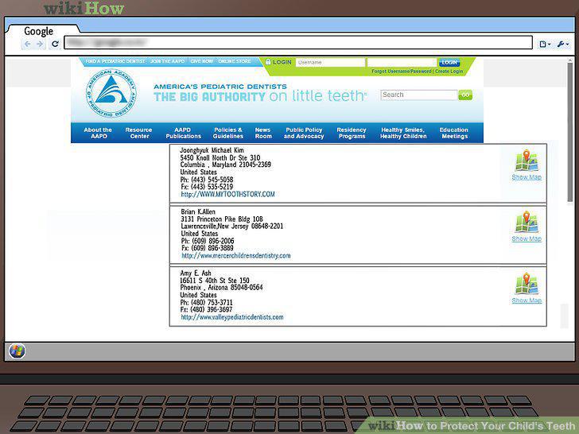Screen dimensions: 579x434
Task: Click Find a Pediatric Dentist link
Action: click(115, 61)
